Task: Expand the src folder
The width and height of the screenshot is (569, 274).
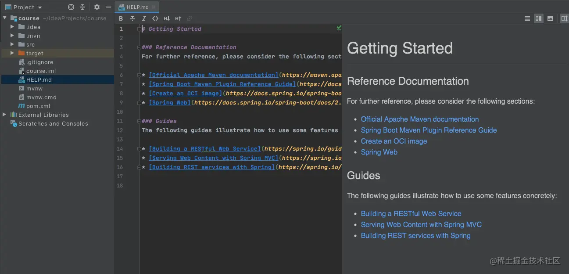Action: (x=12, y=44)
